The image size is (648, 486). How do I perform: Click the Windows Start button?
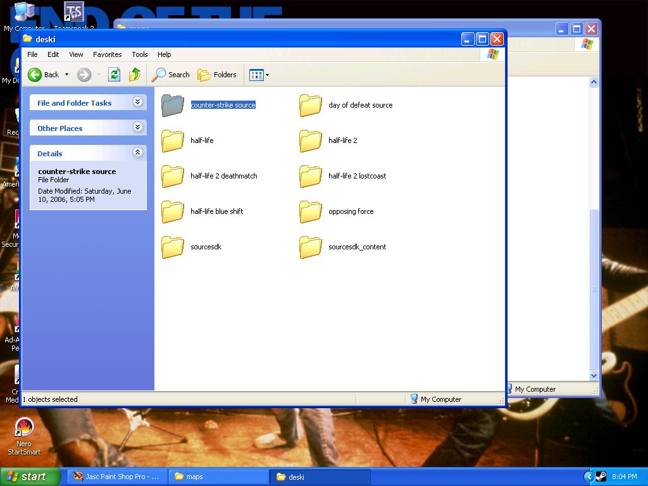[x=30, y=477]
